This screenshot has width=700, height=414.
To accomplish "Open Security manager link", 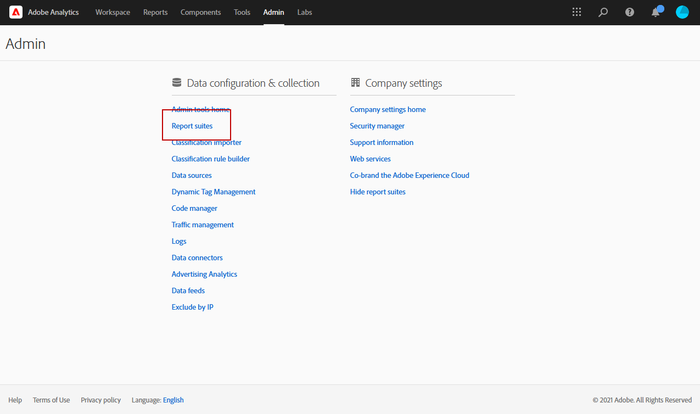I will [377, 126].
